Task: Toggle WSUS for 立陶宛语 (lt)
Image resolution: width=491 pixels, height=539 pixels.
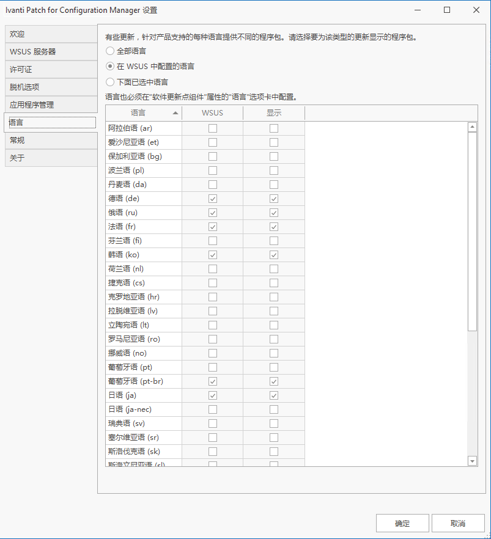Action: pos(213,325)
